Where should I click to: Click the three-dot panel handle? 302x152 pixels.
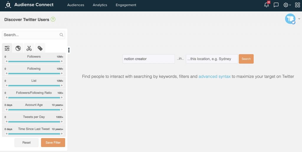pyautogui.click(x=69, y=50)
